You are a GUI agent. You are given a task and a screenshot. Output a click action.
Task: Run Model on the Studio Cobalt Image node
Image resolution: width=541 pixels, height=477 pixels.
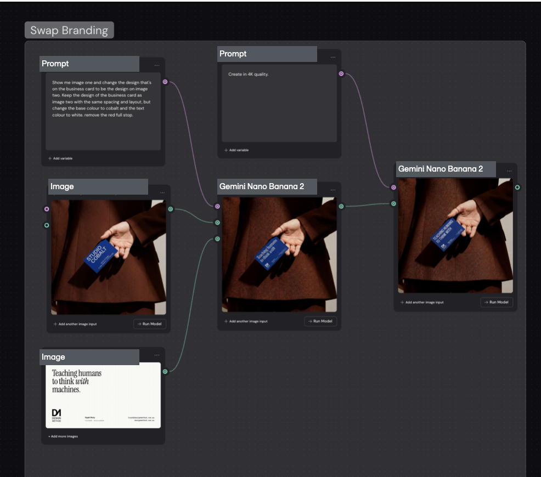(150, 324)
